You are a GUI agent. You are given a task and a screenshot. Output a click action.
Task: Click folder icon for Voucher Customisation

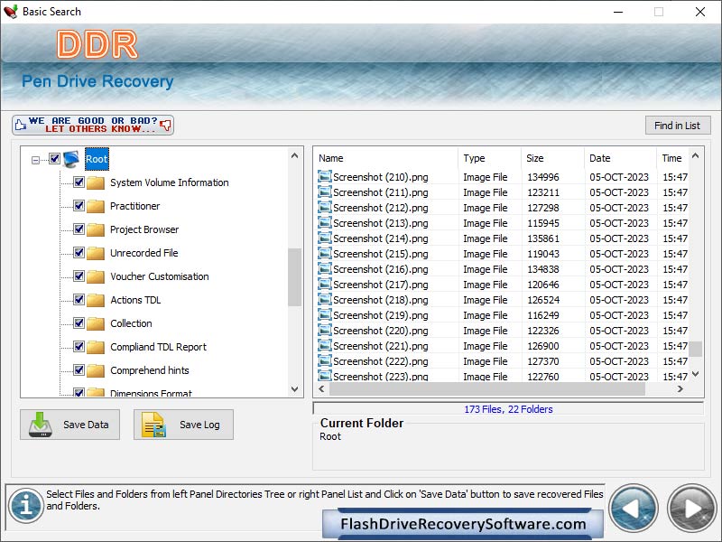click(x=96, y=276)
